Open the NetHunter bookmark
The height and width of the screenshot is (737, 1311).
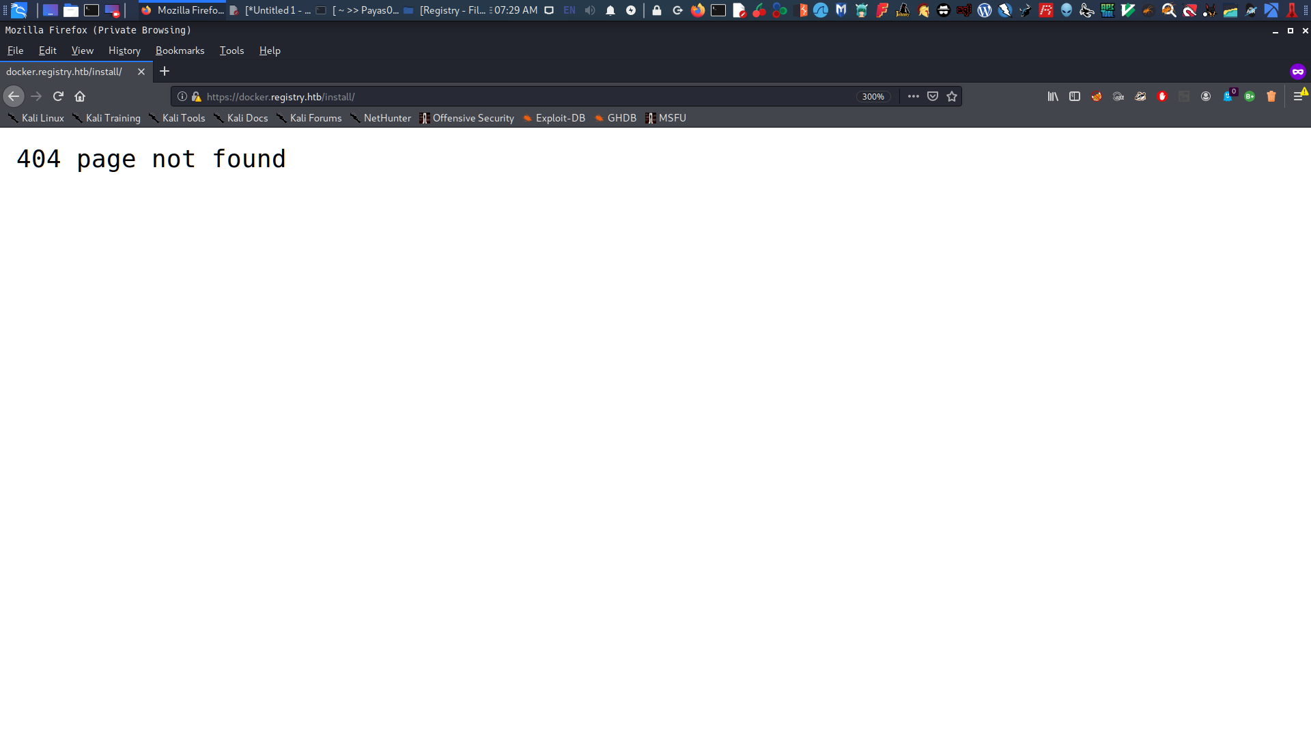(380, 118)
